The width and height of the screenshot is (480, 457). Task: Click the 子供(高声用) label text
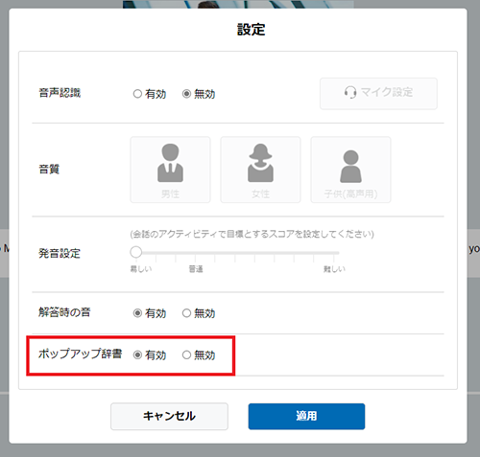(350, 194)
